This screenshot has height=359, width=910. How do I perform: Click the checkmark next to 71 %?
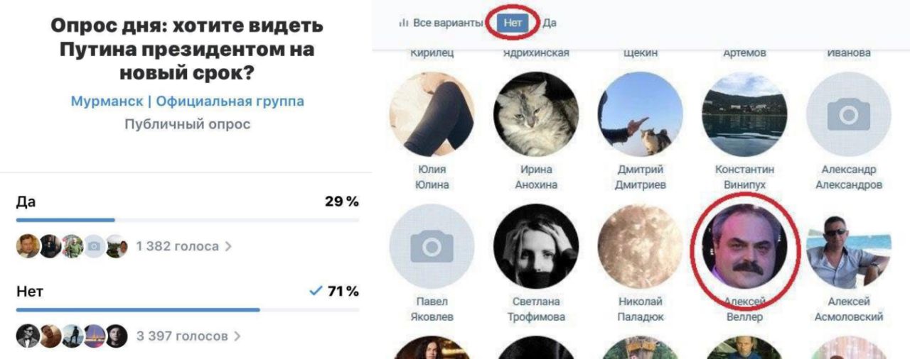[x=316, y=291]
